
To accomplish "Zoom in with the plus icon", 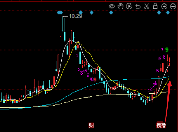I will tap(164, 6).
